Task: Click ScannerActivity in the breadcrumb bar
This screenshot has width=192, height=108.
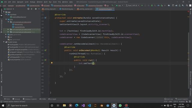Action: pos(33,5)
